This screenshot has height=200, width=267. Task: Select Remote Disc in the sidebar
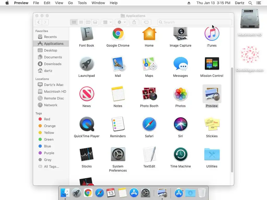51,98
